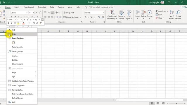
Task: Toggle Align Left in ribbon
Action: click(x=45, y=17)
